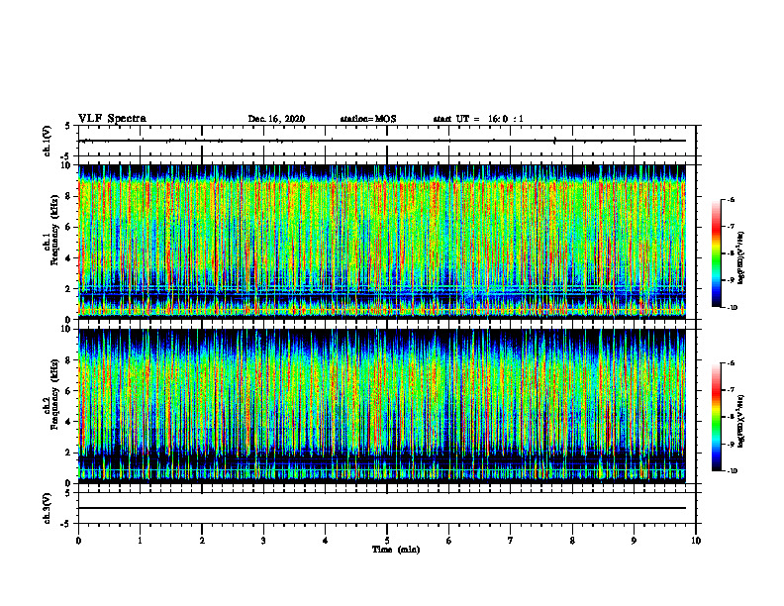Click time axis tick label "8"
The height and width of the screenshot is (606, 784).
[x=572, y=541]
